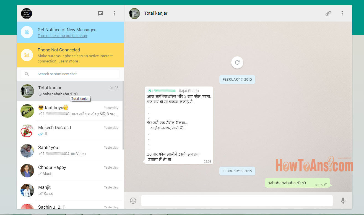
Task: Click the attach paperclip icon
Action: click(x=328, y=13)
